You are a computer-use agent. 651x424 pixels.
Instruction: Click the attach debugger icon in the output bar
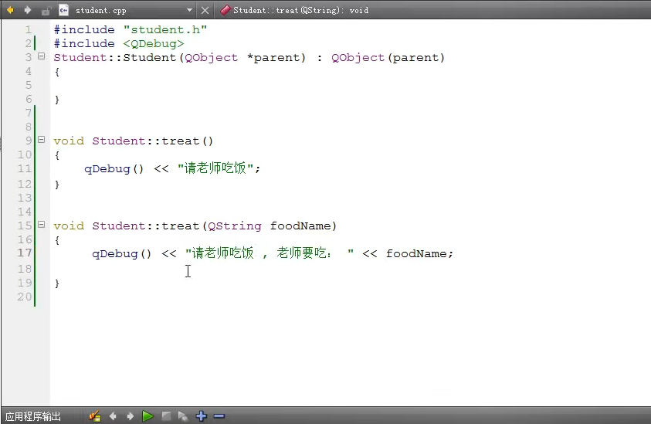coord(183,416)
